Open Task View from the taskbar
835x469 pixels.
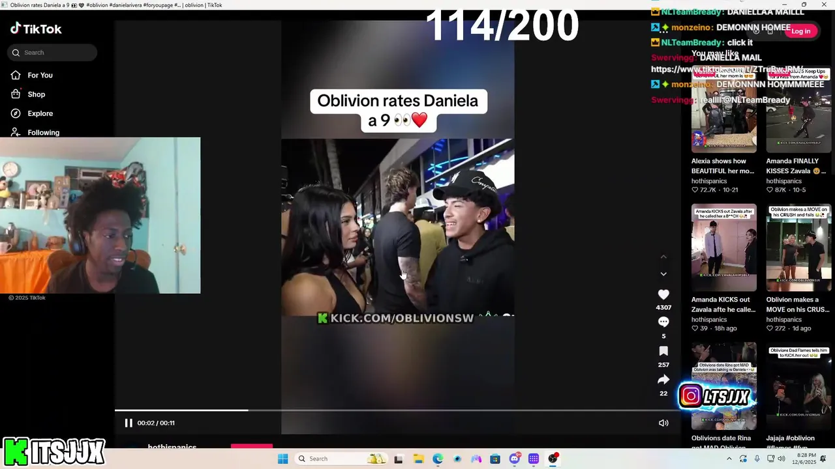point(399,459)
